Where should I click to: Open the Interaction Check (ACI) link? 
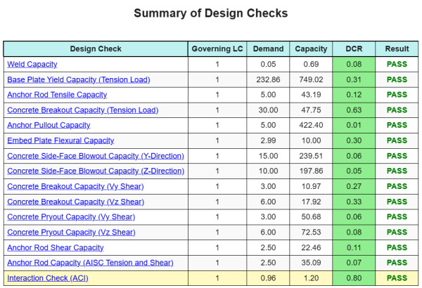[48, 278]
